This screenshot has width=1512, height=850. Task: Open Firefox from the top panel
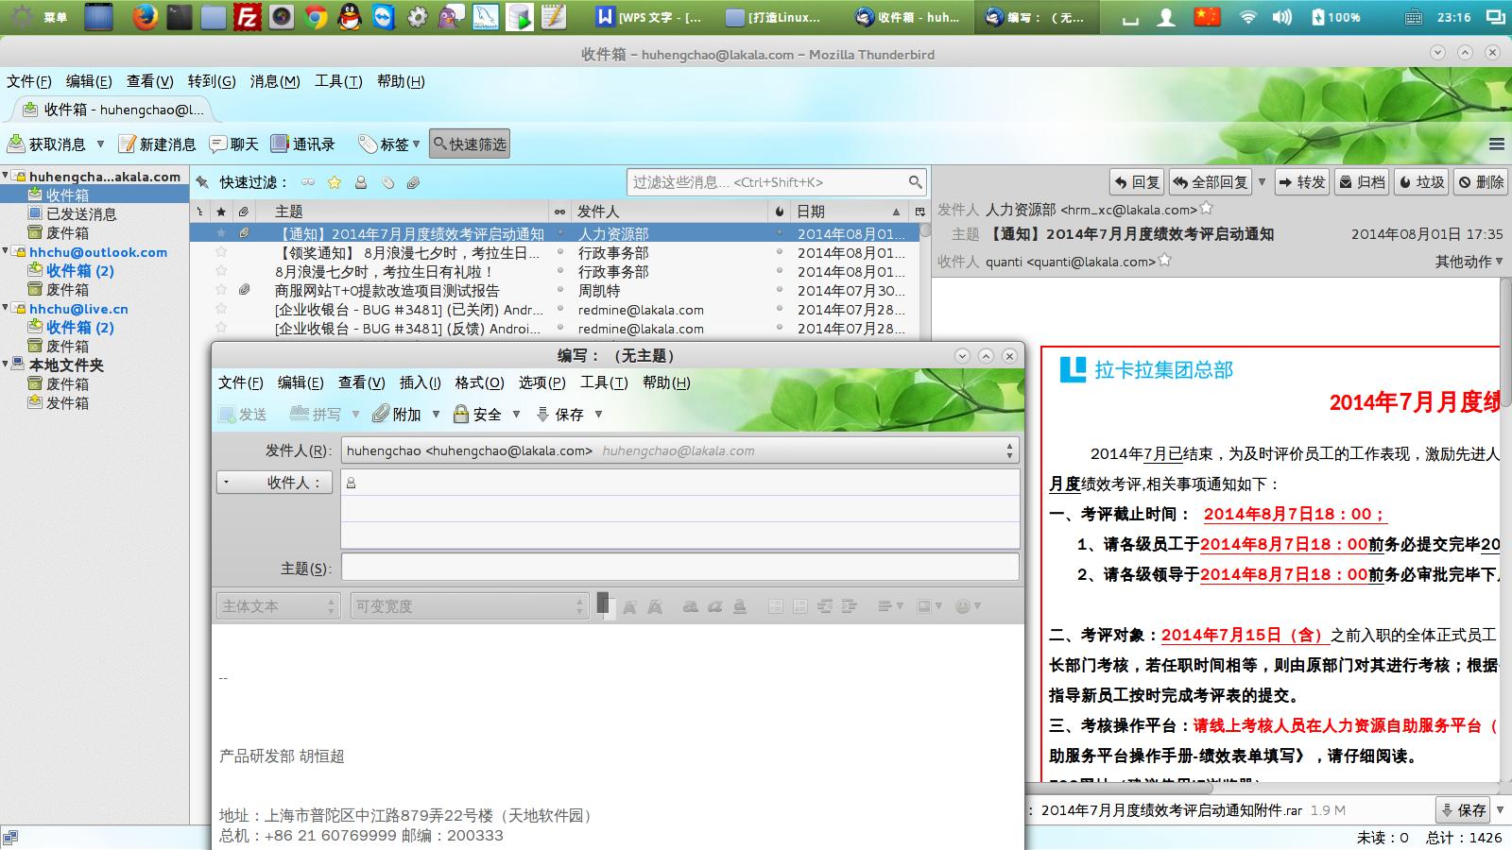coord(144,17)
